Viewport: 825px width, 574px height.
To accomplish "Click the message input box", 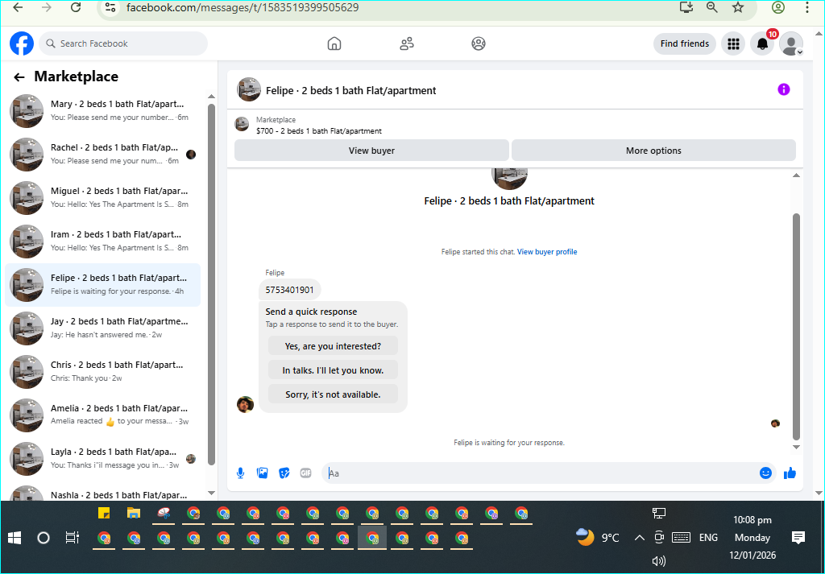I will click(x=547, y=473).
